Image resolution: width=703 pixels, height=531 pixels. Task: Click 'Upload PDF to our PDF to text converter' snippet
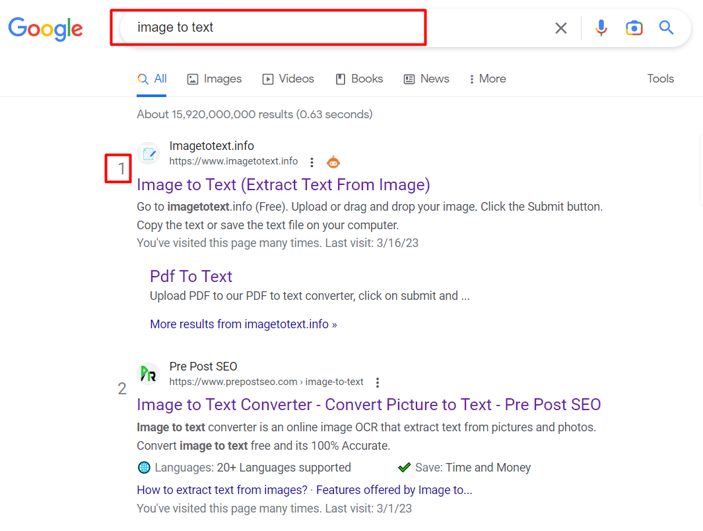(x=310, y=296)
